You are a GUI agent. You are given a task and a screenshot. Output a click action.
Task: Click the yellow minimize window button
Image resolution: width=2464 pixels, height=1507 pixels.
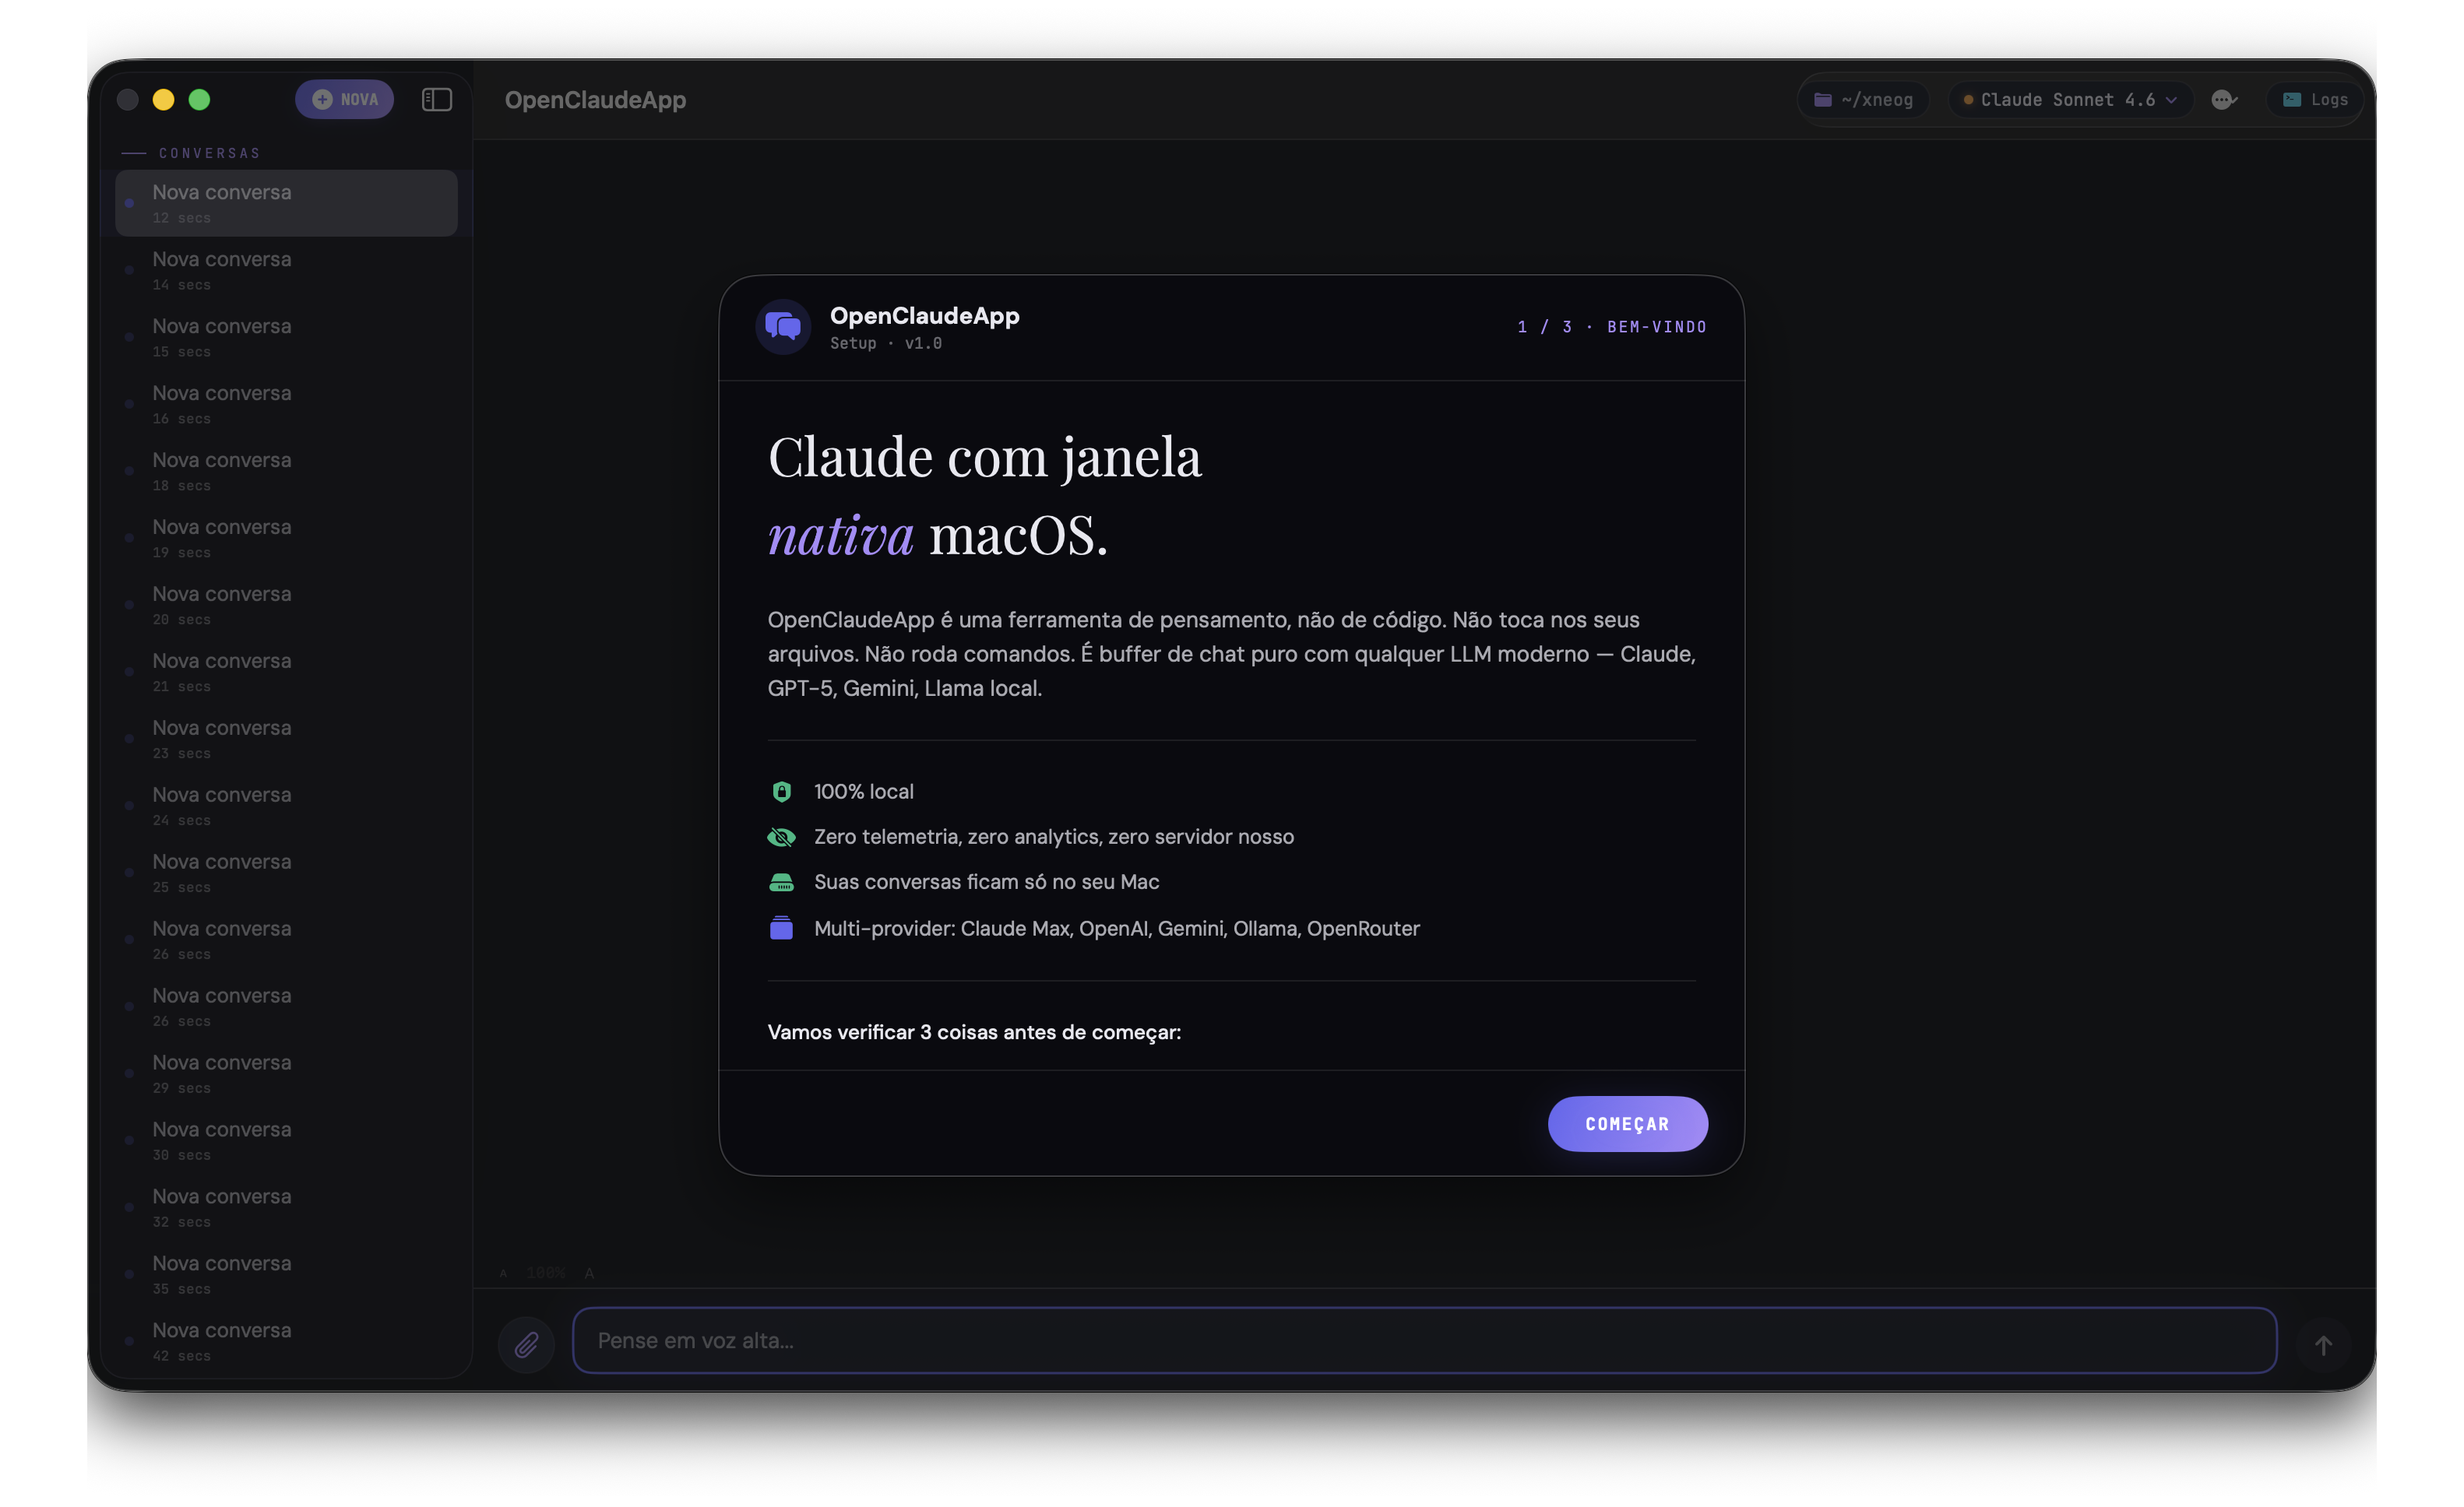(163, 99)
